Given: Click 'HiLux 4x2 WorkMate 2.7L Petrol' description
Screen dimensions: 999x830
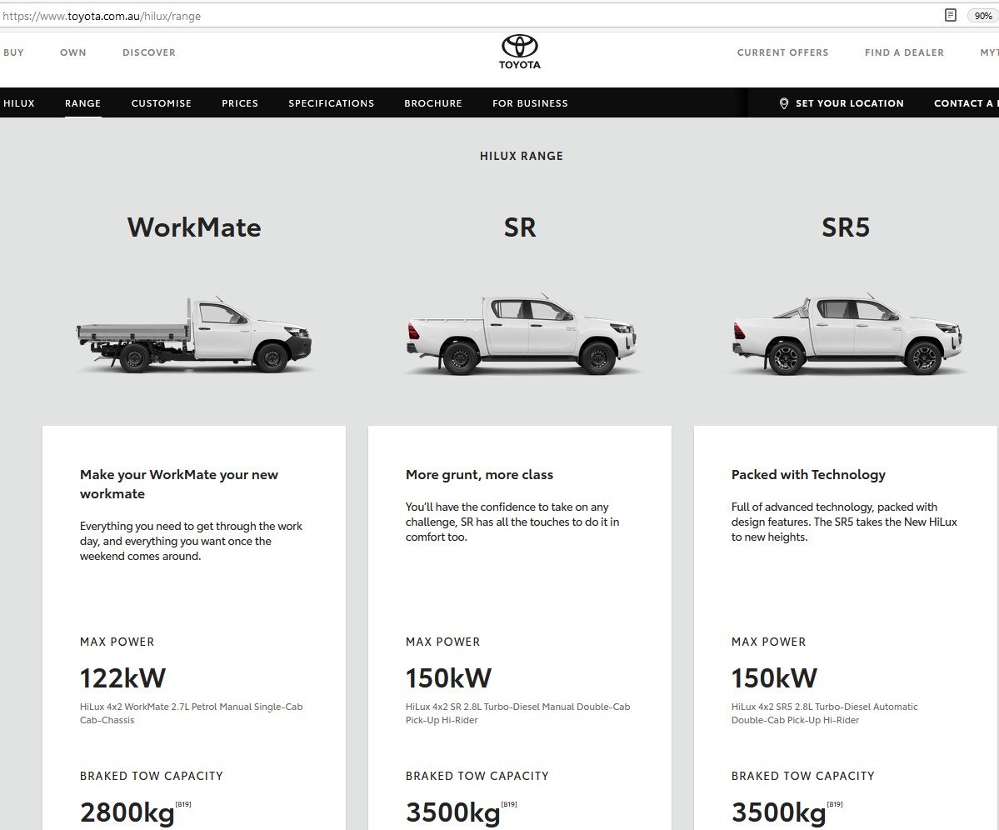Looking at the screenshot, I should [x=191, y=713].
